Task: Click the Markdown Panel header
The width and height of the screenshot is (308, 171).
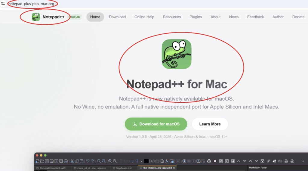Action: point(258,168)
